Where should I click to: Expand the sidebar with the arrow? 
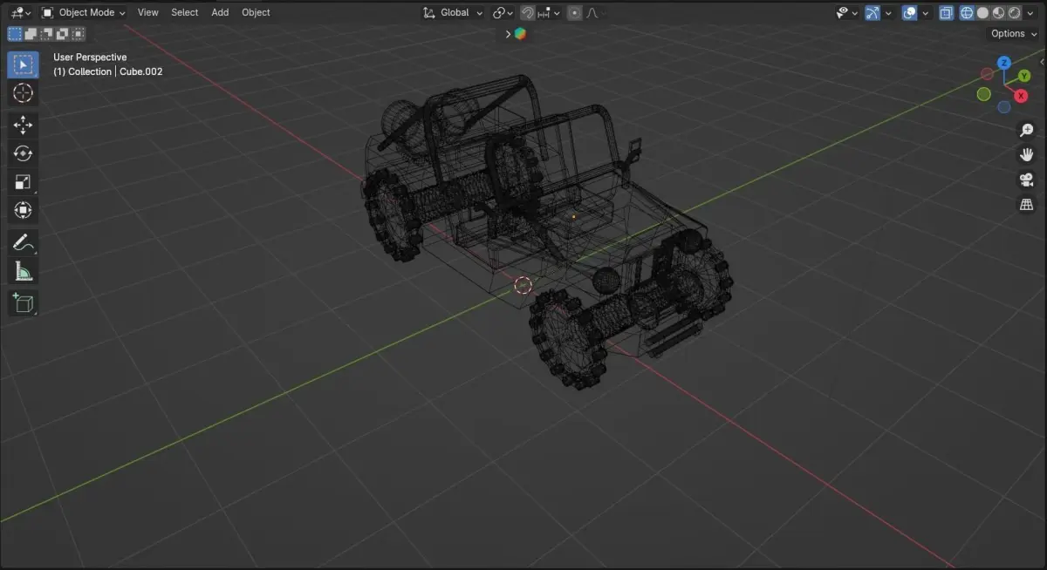1043,61
